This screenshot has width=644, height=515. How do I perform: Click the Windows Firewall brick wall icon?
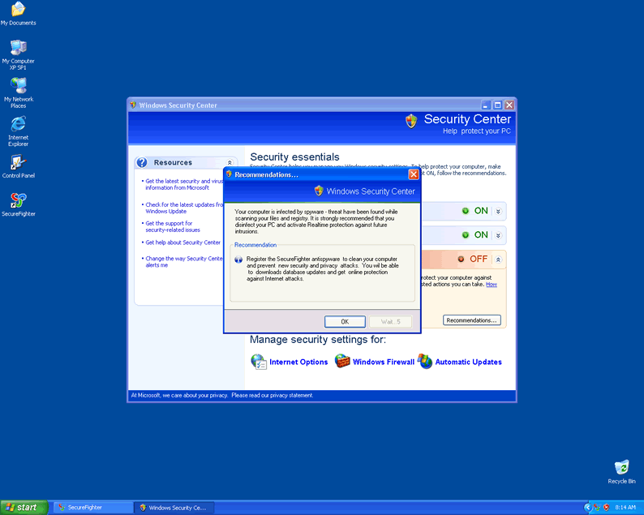pyautogui.click(x=343, y=362)
